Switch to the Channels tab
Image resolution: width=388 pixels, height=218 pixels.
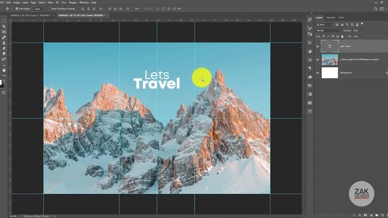point(330,18)
